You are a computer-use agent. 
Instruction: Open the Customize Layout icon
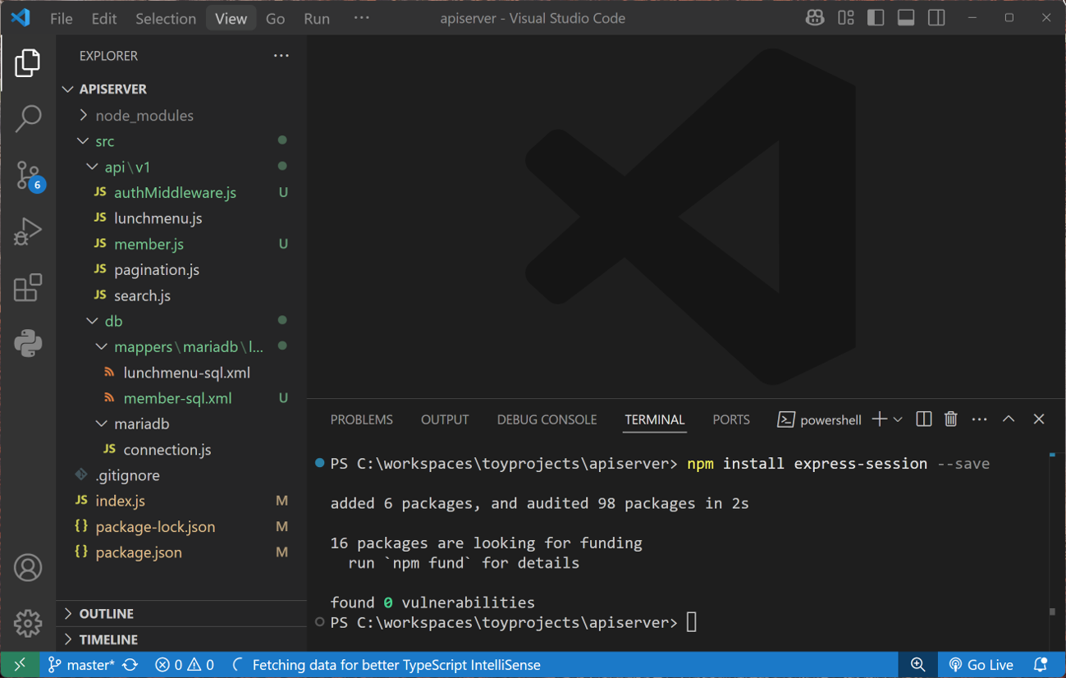click(x=846, y=18)
